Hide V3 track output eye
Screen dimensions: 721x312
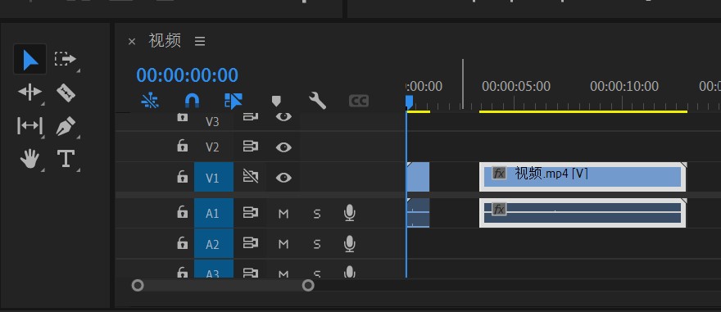[283, 117]
